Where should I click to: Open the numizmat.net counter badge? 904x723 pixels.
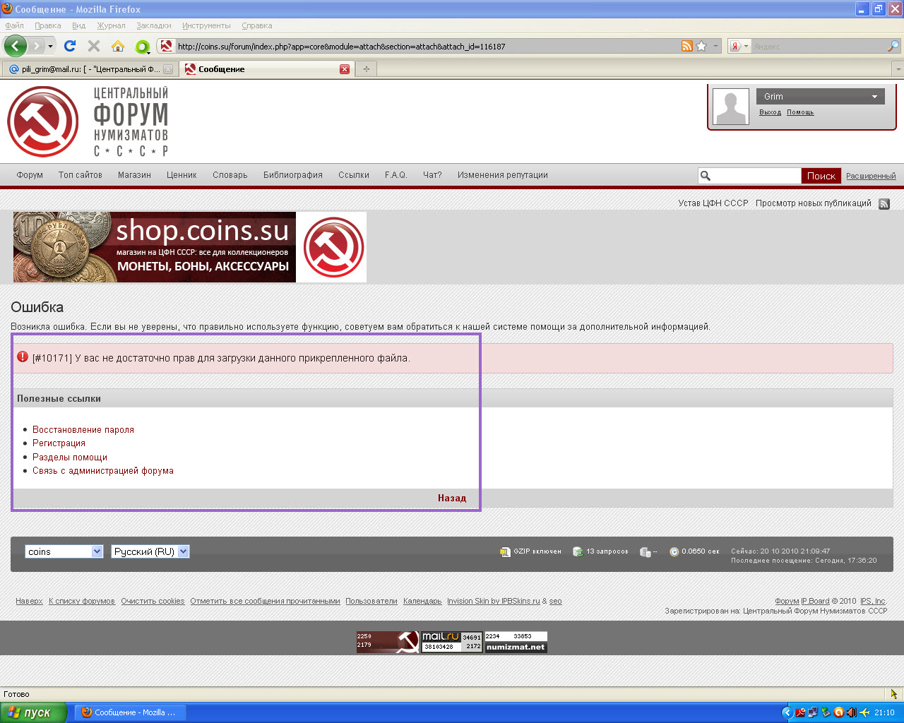tap(516, 642)
